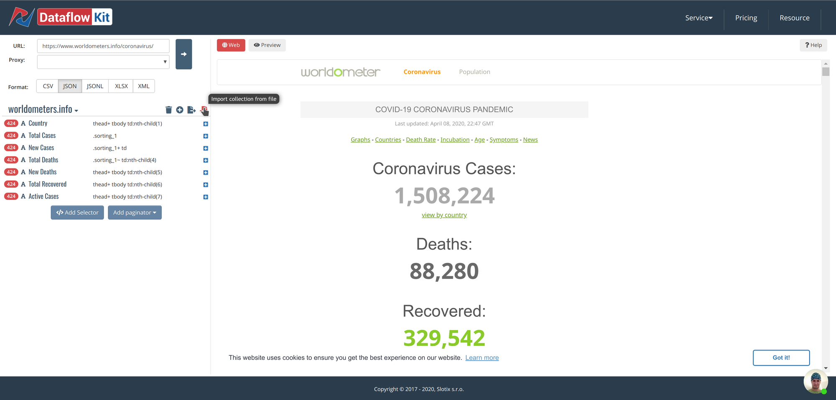The width and height of the screenshot is (836, 400).
Task: Open the support chat avatar
Action: coord(816,381)
